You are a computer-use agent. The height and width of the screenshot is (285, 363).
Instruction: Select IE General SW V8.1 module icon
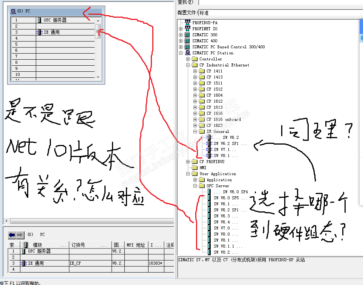click(x=209, y=156)
